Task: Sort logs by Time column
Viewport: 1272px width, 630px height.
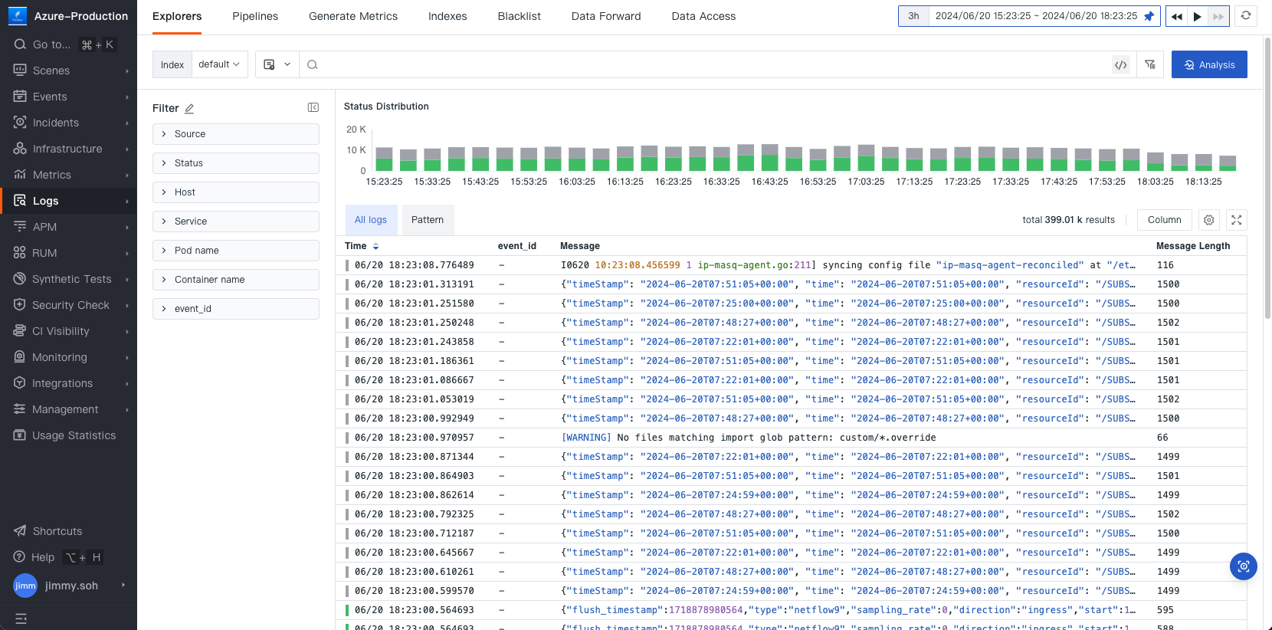Action: pos(362,246)
